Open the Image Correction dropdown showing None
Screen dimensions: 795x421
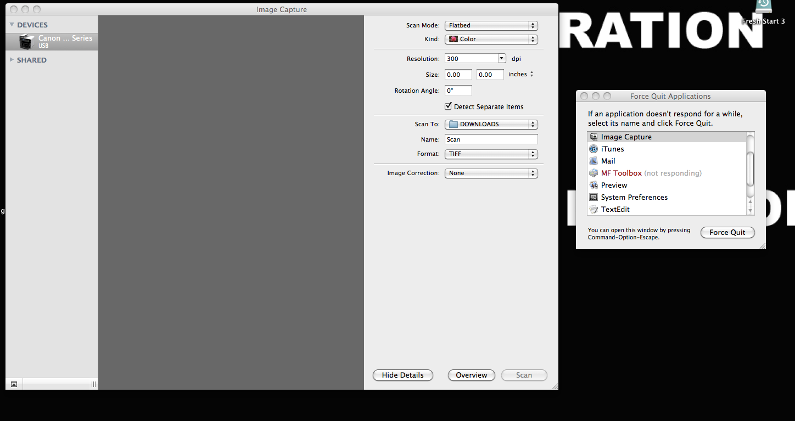click(491, 173)
